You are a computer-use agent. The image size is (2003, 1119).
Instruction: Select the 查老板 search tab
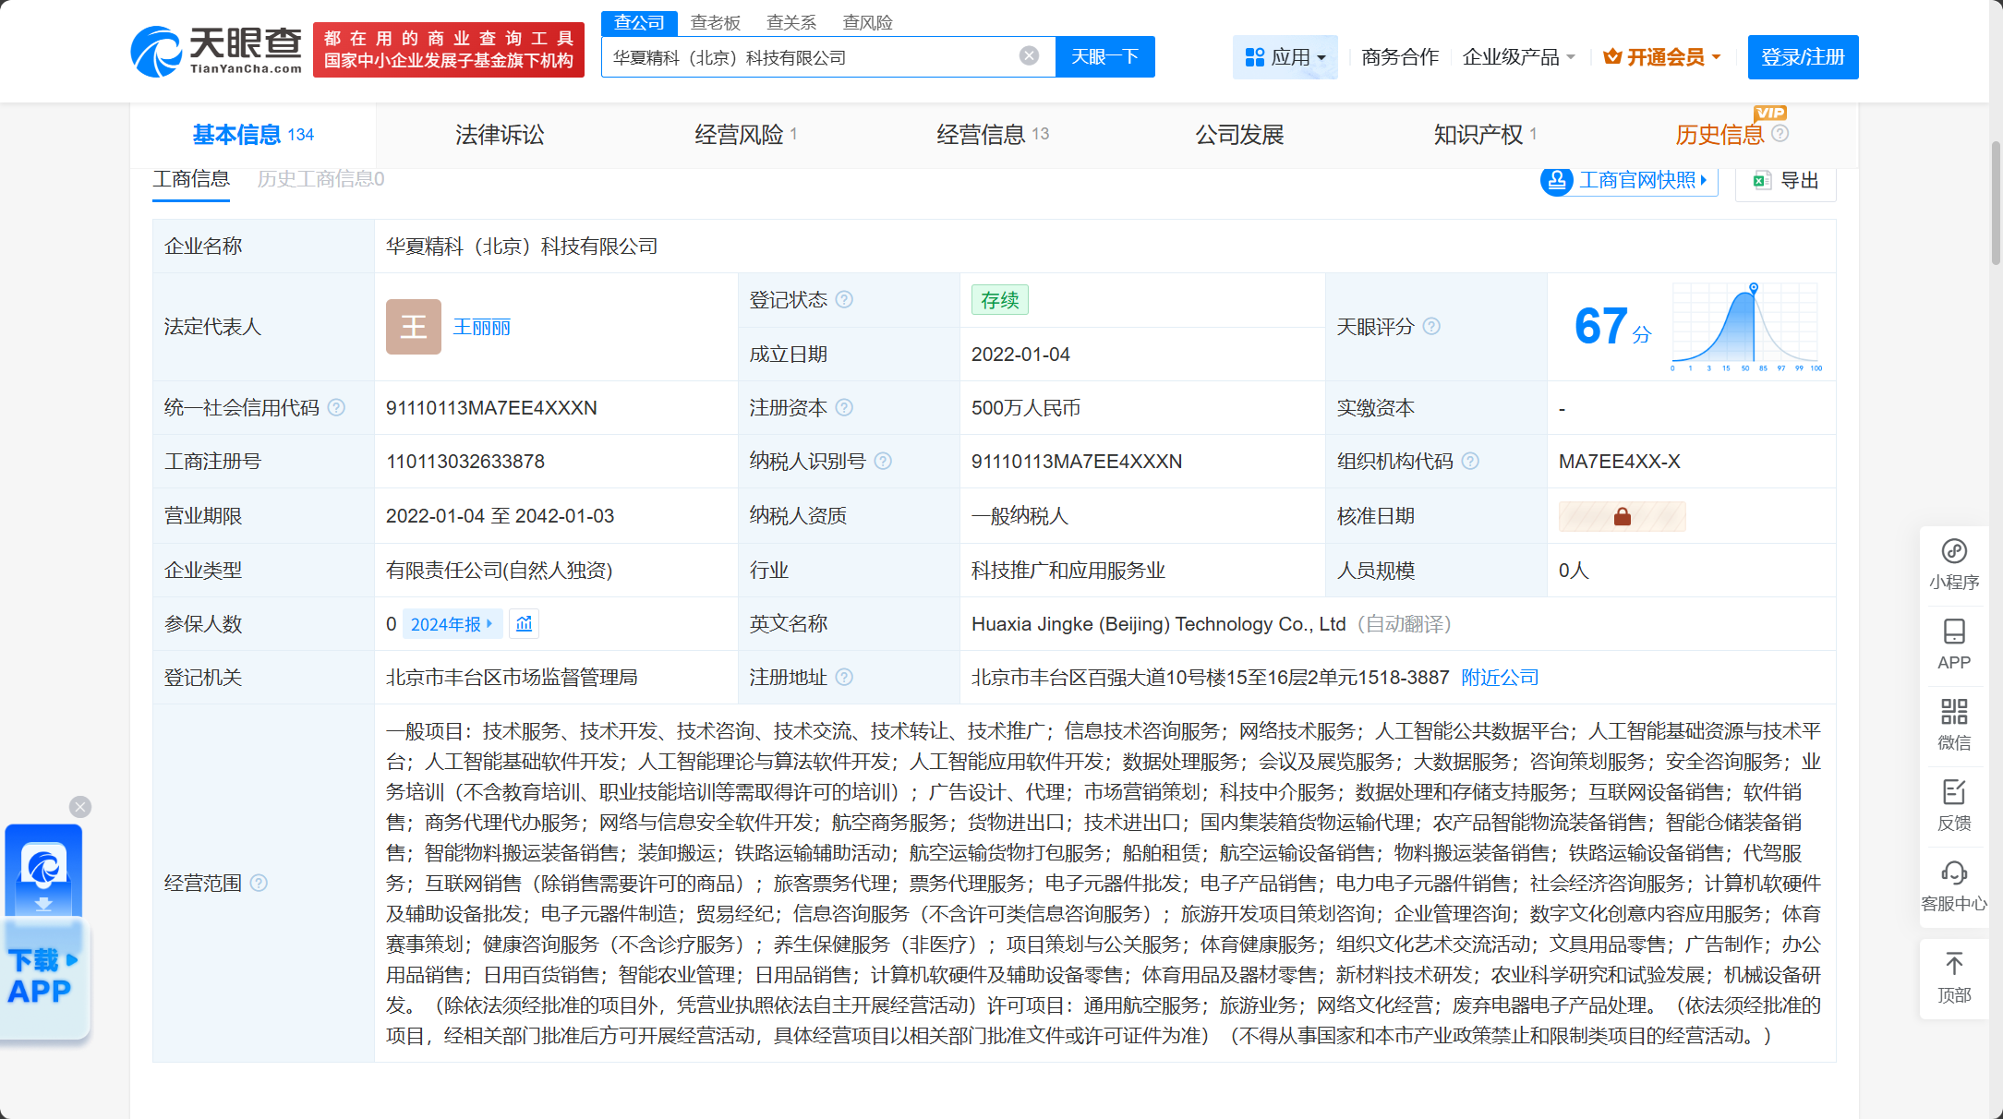(x=716, y=22)
